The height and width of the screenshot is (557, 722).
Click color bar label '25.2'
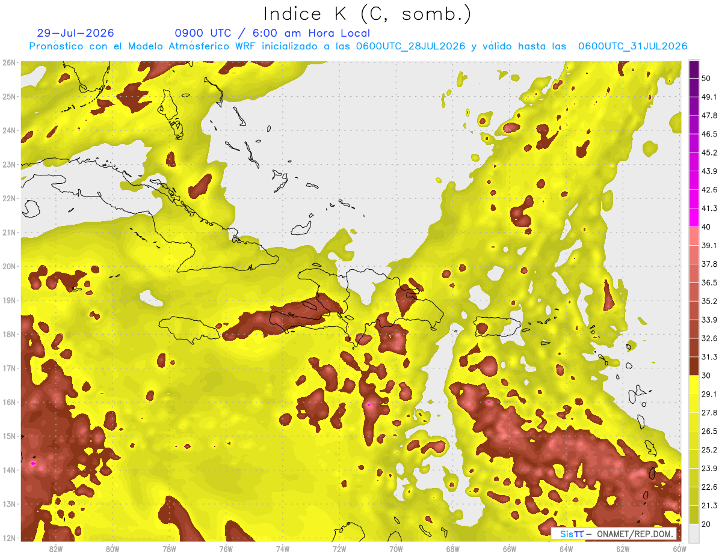[709, 450]
